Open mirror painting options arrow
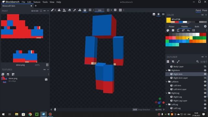This screenshot has height=117, width=208. pos(111,10)
